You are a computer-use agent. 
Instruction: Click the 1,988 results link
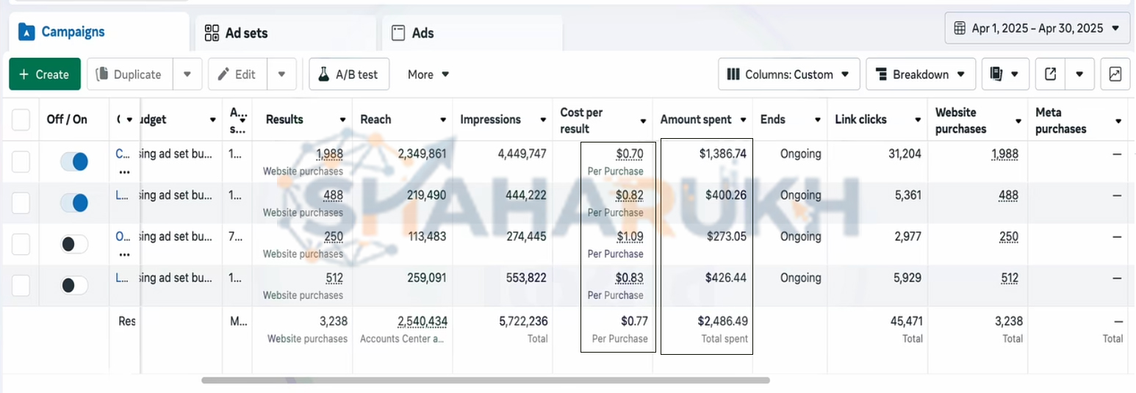[x=329, y=154]
